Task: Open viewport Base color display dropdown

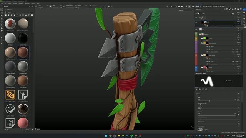Action: coord(186,10)
